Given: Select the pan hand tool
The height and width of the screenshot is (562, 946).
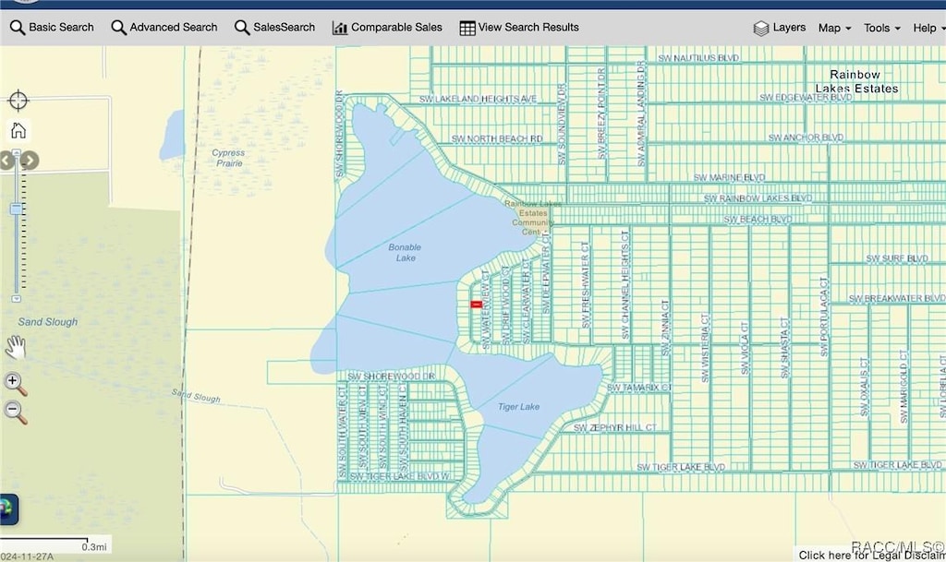Looking at the screenshot, I should pyautogui.click(x=16, y=348).
